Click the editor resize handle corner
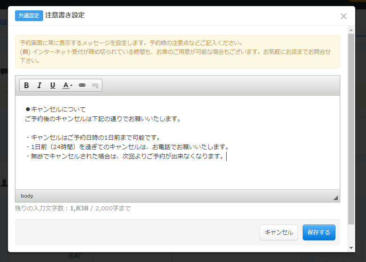This screenshot has height=262, width=366. pos(335,198)
